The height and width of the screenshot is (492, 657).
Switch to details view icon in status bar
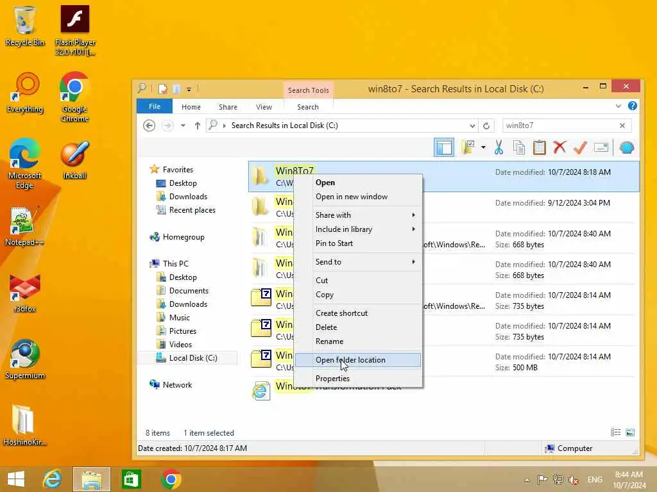[x=615, y=432]
